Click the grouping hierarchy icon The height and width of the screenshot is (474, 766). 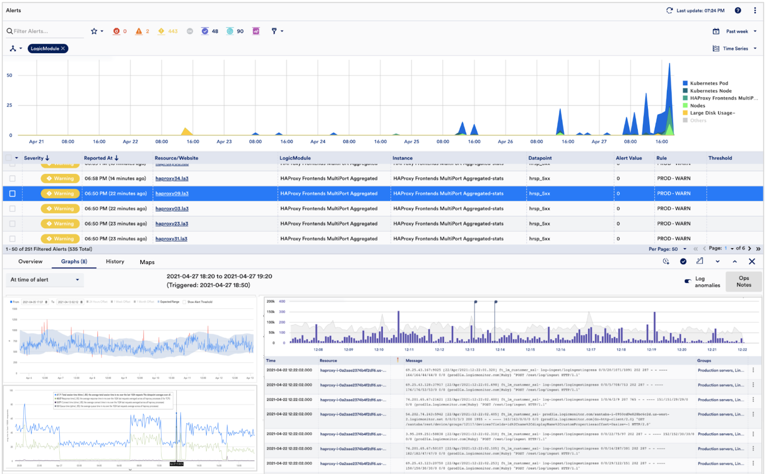tap(13, 48)
